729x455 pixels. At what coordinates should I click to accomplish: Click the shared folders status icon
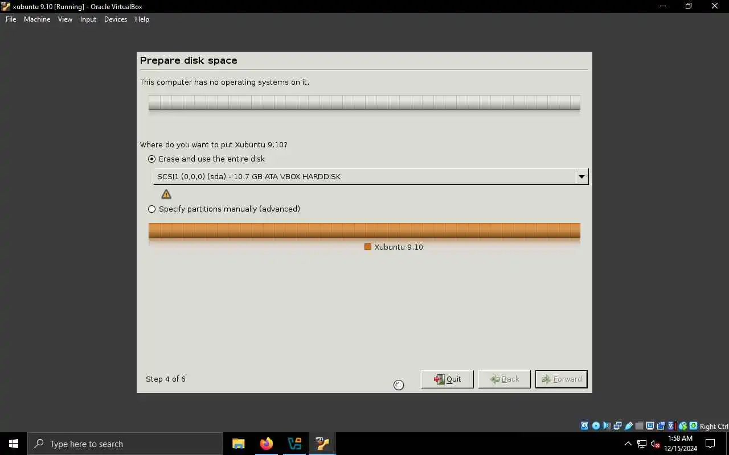[639, 426]
